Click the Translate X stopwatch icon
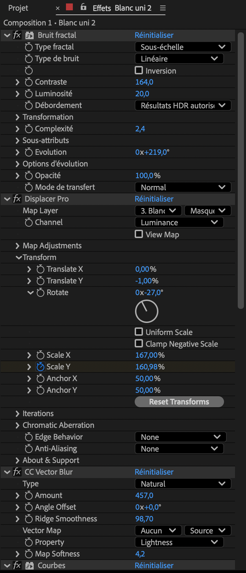246x573 pixels. pos(41,269)
